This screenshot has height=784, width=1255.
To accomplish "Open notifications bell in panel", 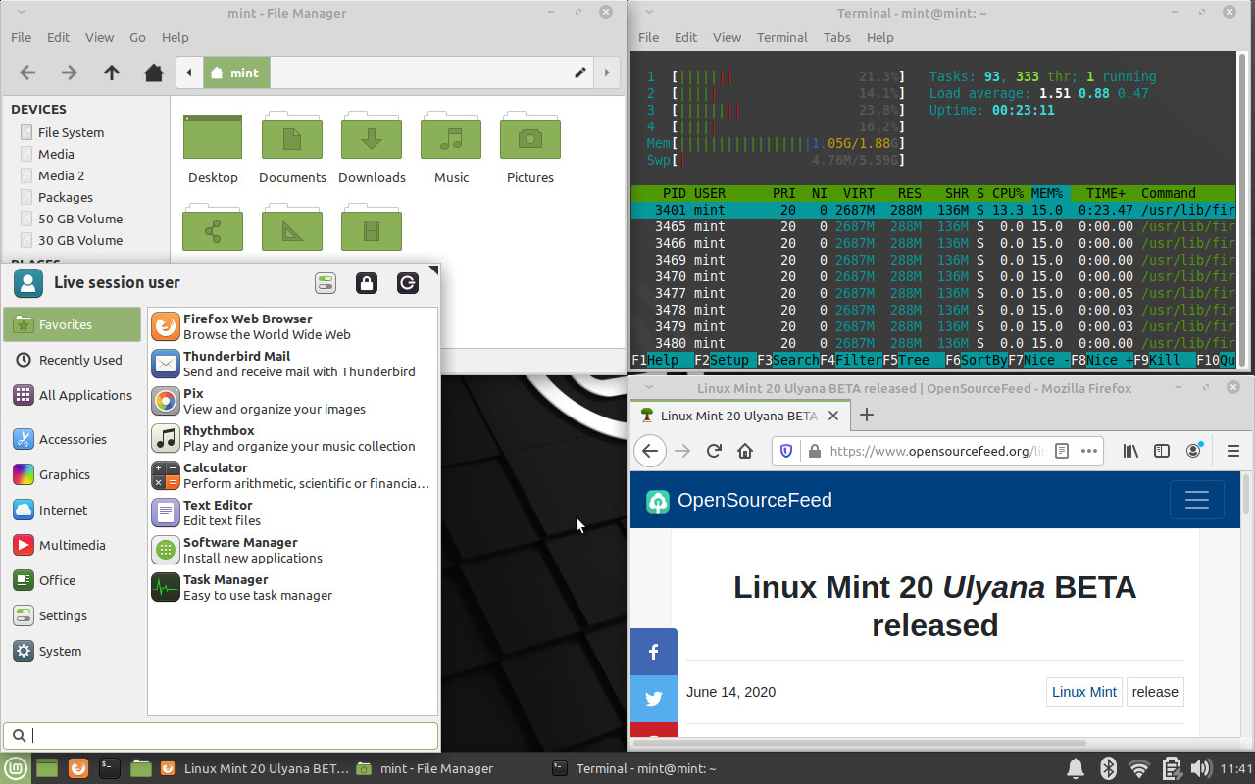I will coord(1076,768).
